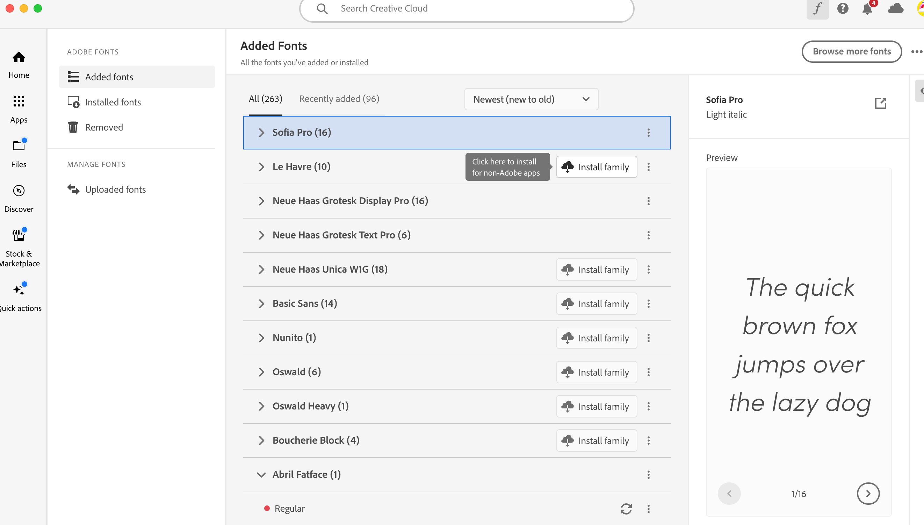Install the Nunito family

597,338
